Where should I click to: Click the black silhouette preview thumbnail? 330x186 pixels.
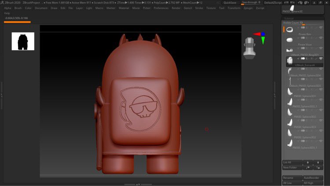(x=23, y=41)
